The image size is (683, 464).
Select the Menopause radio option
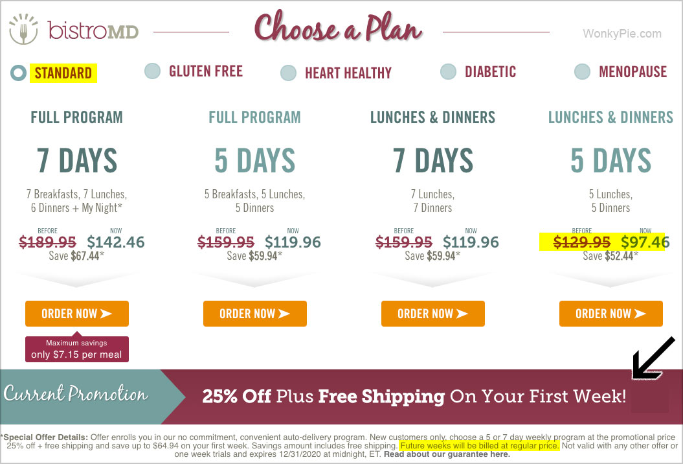(583, 71)
